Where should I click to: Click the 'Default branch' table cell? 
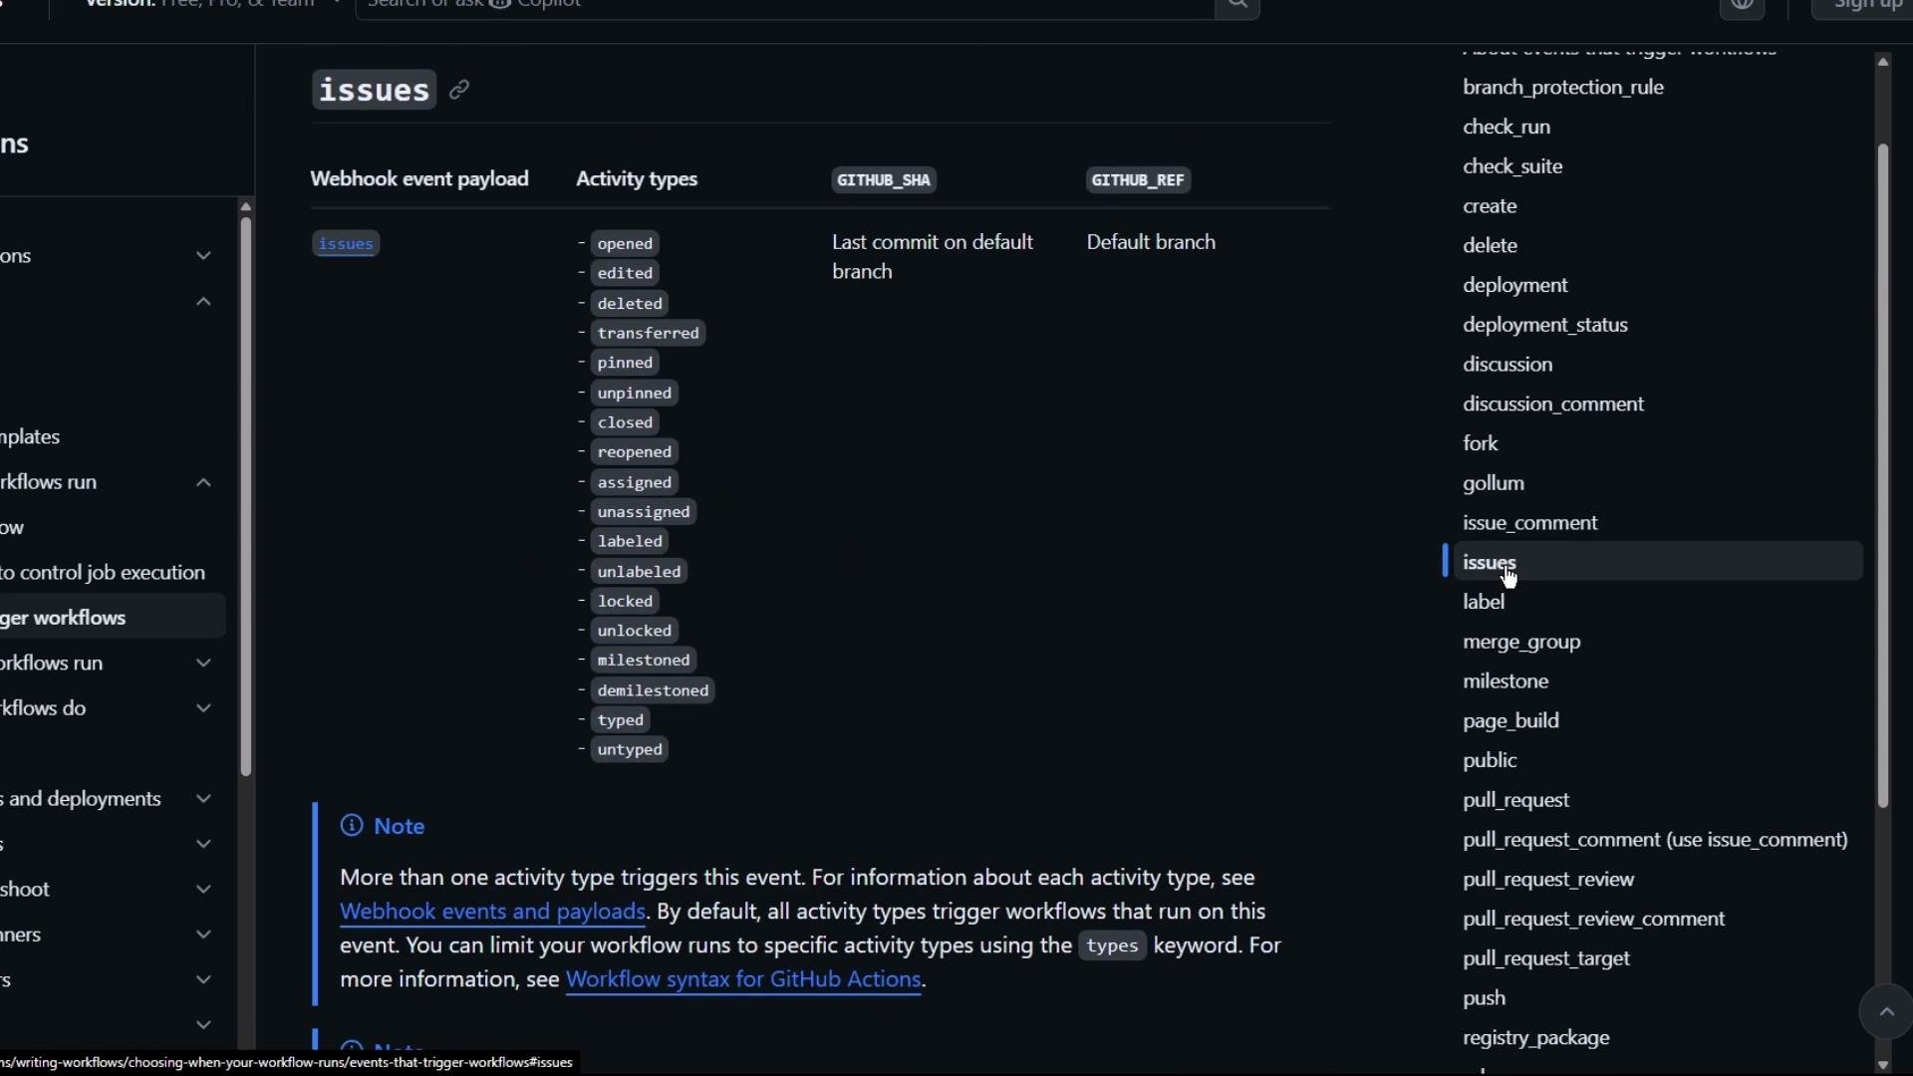click(1151, 242)
